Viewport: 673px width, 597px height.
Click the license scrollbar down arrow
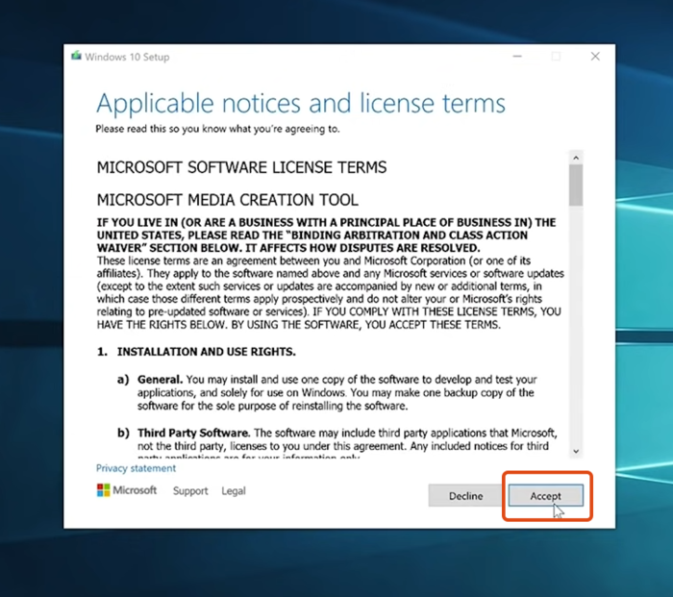[576, 451]
